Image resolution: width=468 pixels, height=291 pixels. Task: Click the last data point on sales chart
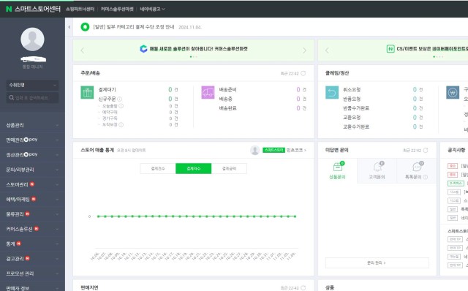pos(295,216)
